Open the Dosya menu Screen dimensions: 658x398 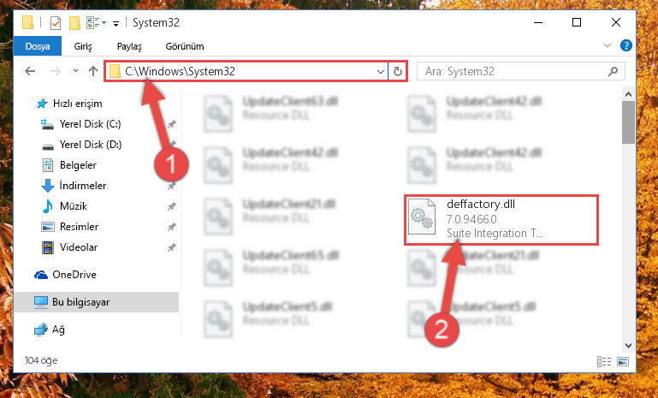click(x=38, y=45)
